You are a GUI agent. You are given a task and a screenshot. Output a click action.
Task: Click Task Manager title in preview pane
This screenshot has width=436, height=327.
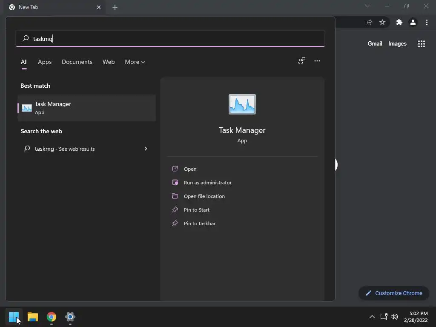242,130
